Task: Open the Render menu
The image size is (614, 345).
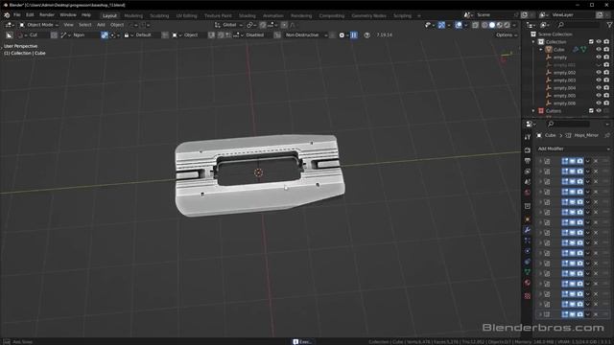Action: [47, 15]
